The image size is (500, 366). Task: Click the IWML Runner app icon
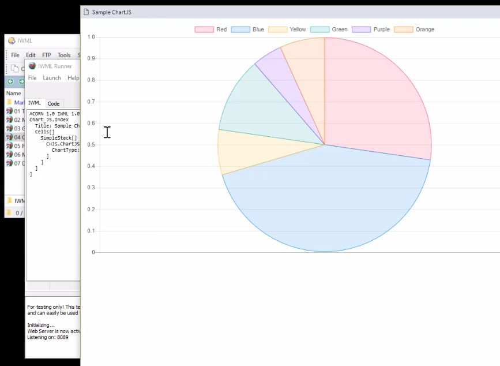click(32, 66)
